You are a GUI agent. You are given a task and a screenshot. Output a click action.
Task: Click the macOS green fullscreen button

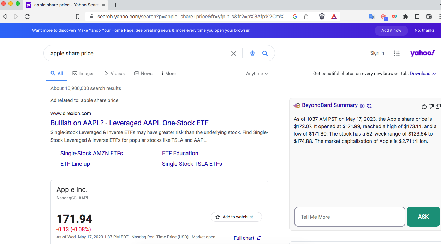pos(18,4)
